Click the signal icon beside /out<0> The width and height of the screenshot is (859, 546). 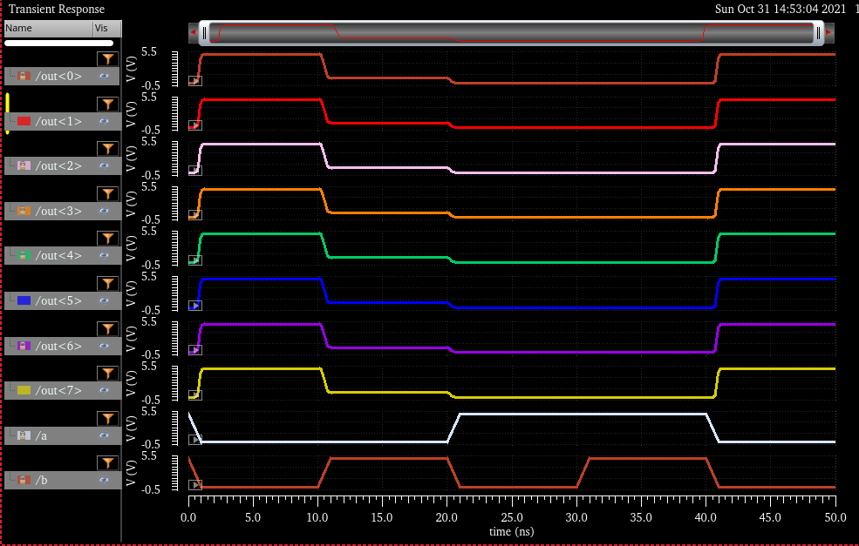pyautogui.click(x=24, y=76)
